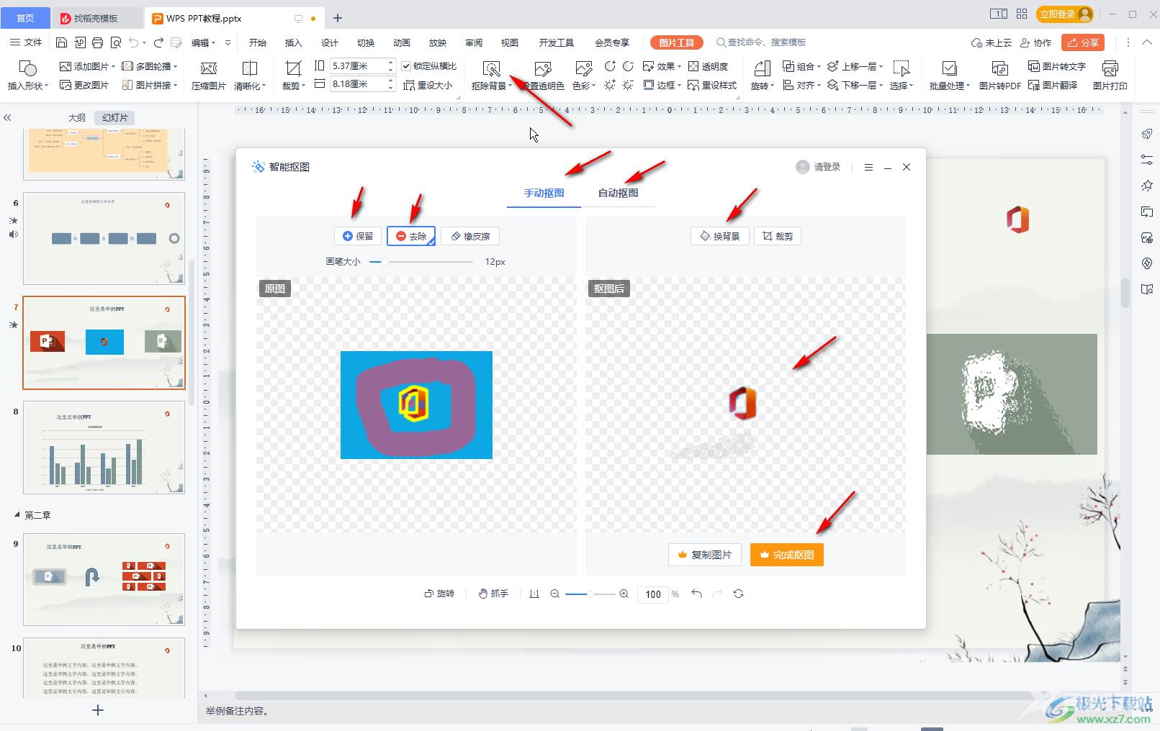This screenshot has width=1160, height=731.
Task: Switch sidebar to Slides (幻灯片) view
Action: [114, 117]
